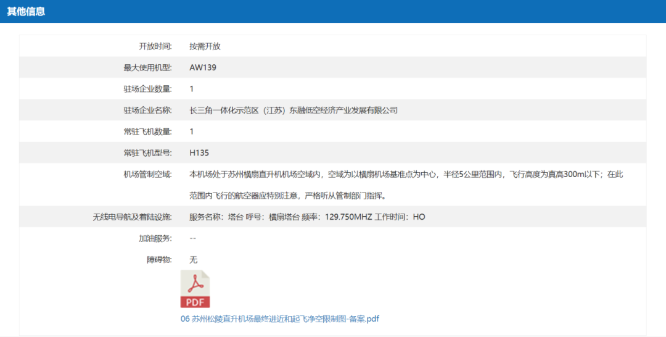Select the 驻场企业数量 label
666x337 pixels.
[147, 89]
